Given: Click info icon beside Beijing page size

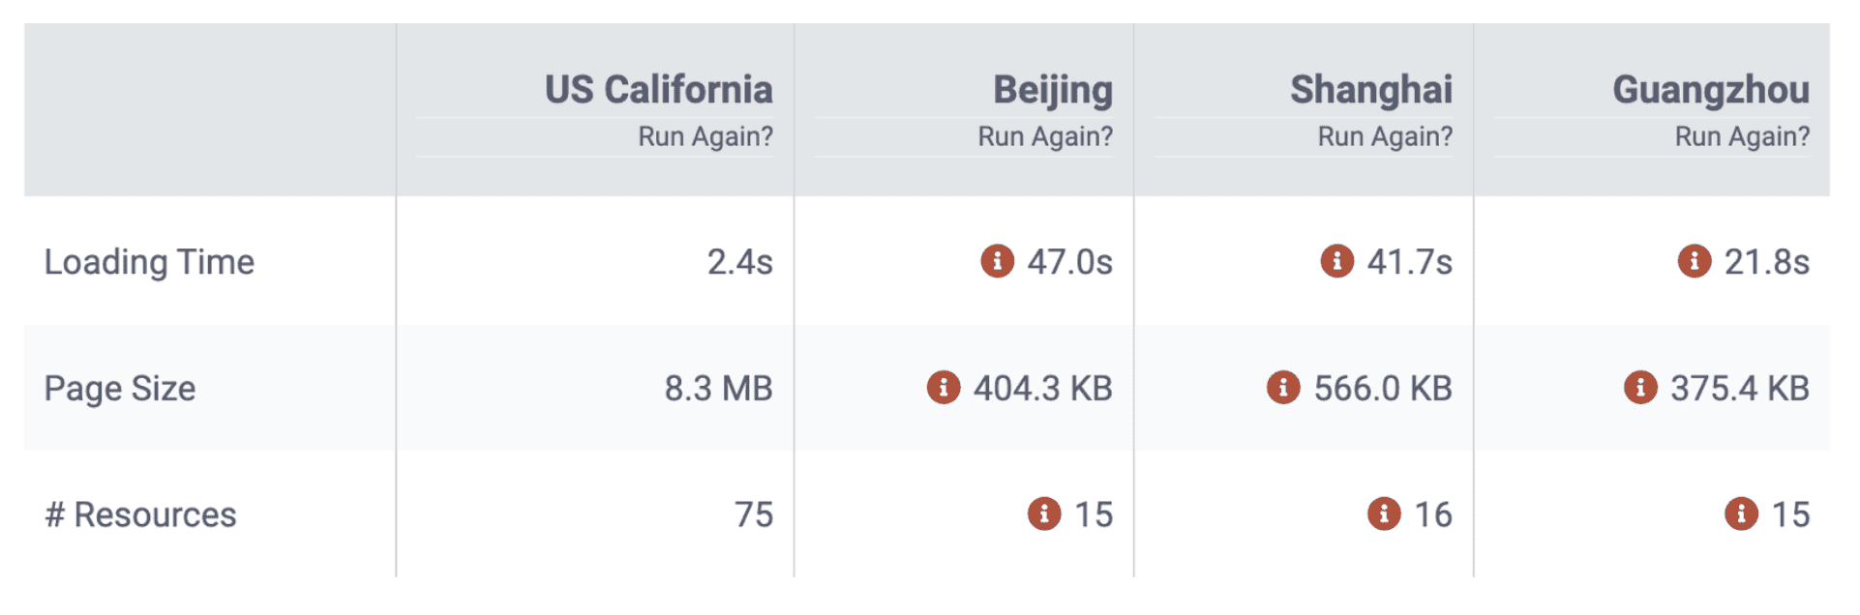Looking at the screenshot, I should coord(944,388).
